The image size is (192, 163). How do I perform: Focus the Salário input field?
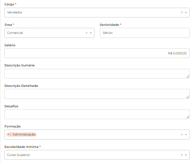tap(97, 53)
